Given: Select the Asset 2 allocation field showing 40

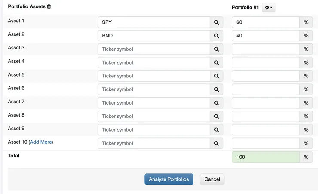Looking at the screenshot, I should coord(266,36).
